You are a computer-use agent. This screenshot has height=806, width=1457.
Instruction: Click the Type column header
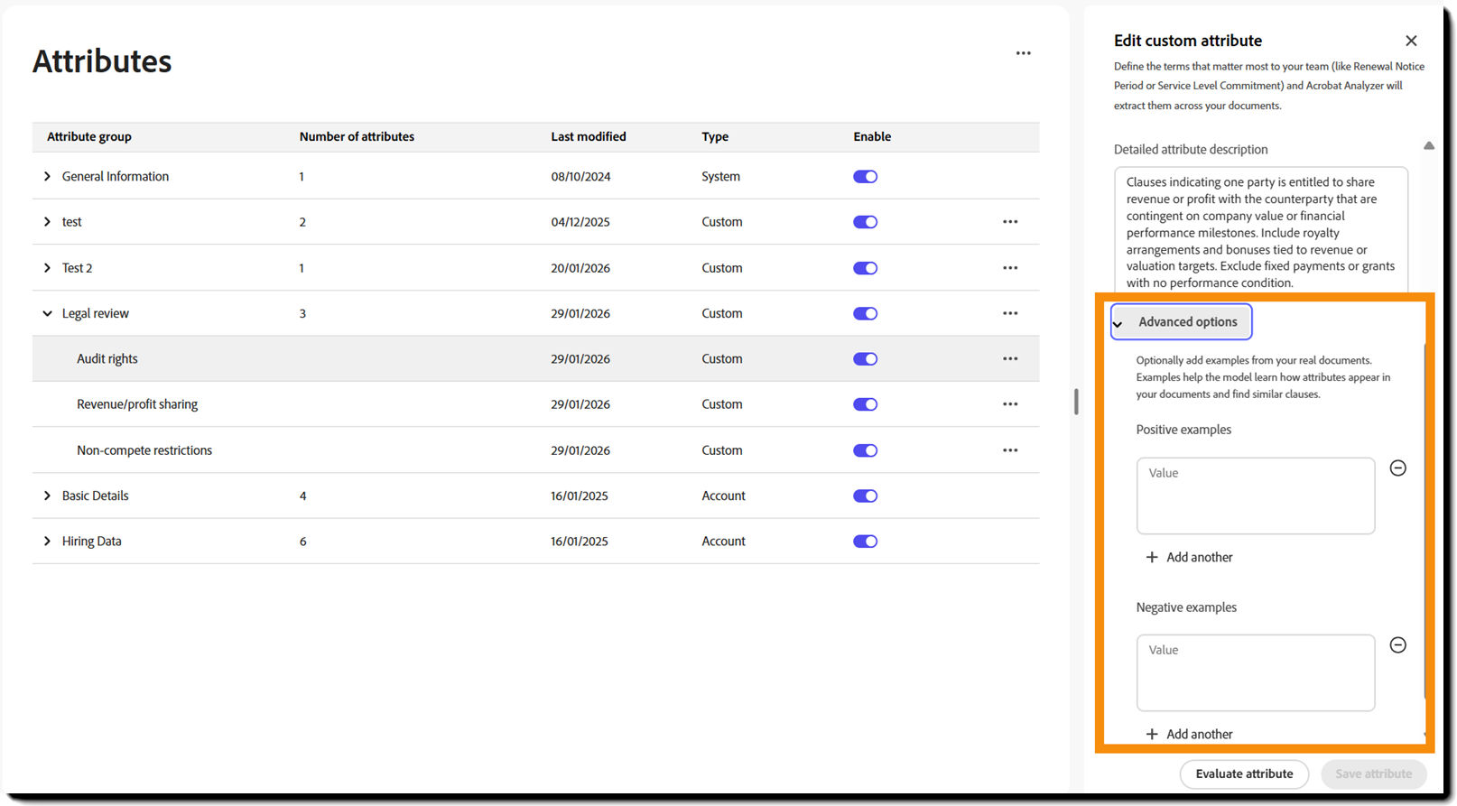click(x=715, y=137)
